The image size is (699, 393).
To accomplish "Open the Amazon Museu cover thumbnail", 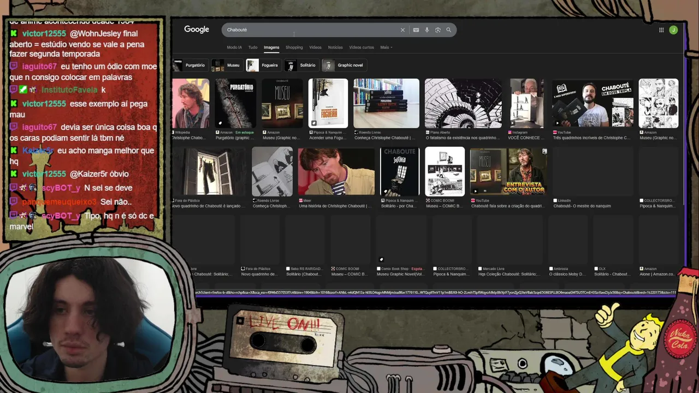I will coord(282,103).
